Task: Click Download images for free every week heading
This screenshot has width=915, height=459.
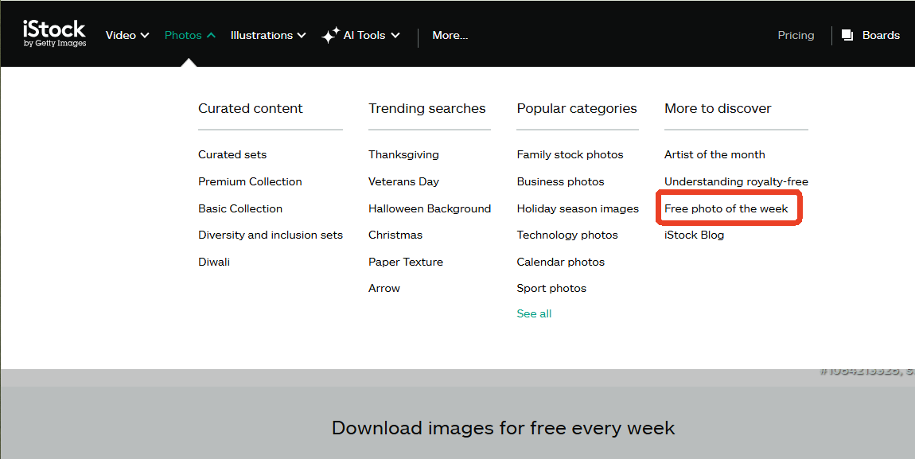Action: pos(503,428)
